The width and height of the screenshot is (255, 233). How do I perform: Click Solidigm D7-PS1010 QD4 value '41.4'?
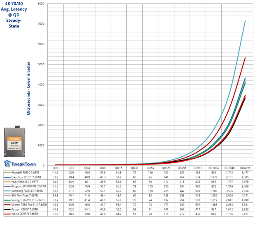(87, 200)
